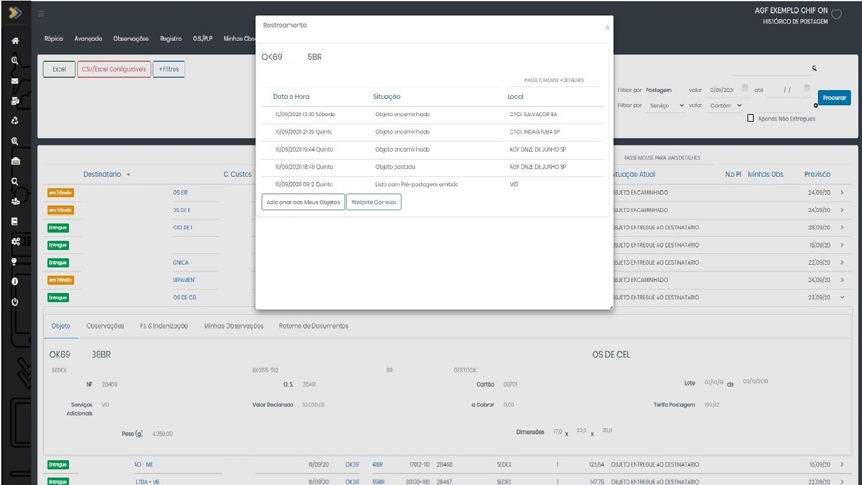
Task: Open O.S./PLP tab
Action: pyautogui.click(x=202, y=39)
